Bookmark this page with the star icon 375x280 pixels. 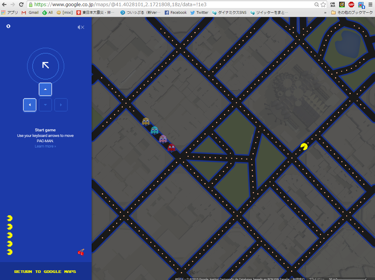[323, 5]
